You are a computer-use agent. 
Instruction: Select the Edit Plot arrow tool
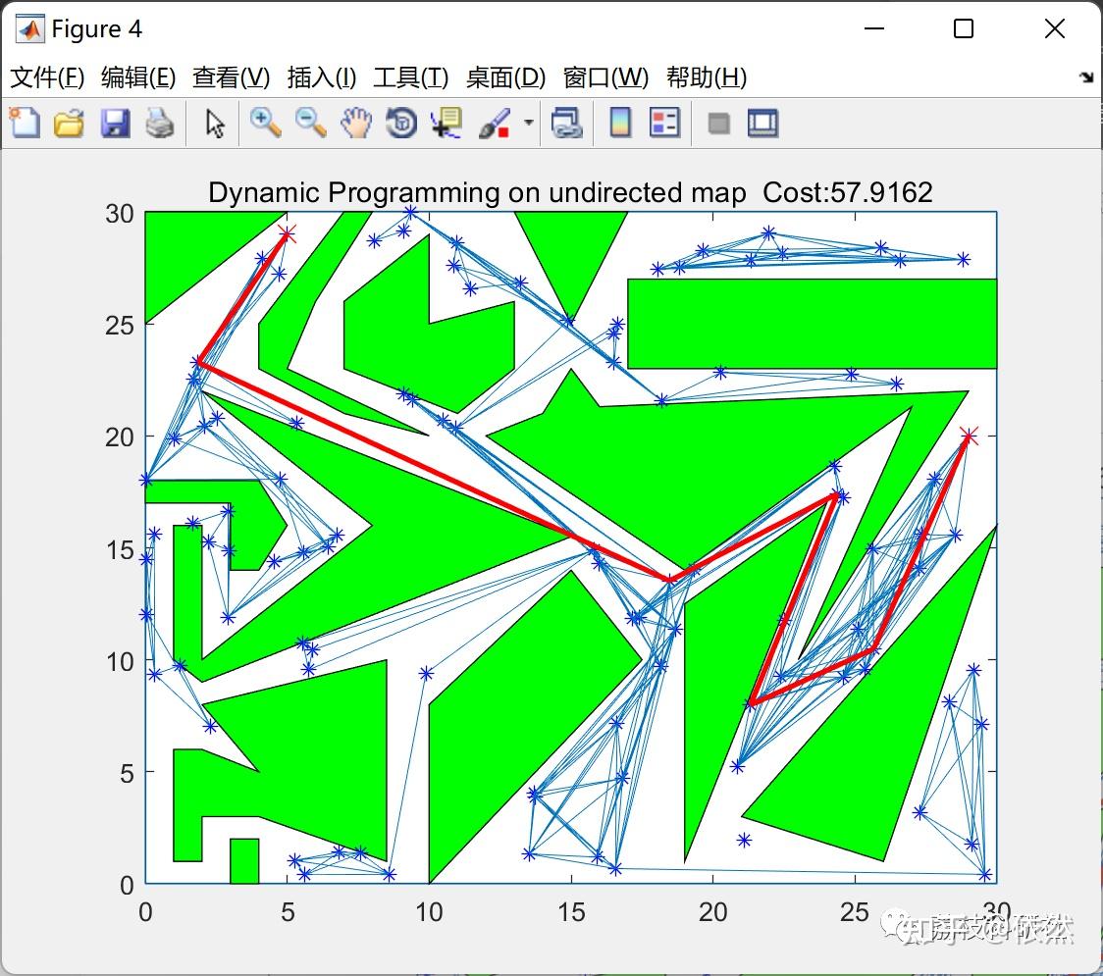coord(215,124)
